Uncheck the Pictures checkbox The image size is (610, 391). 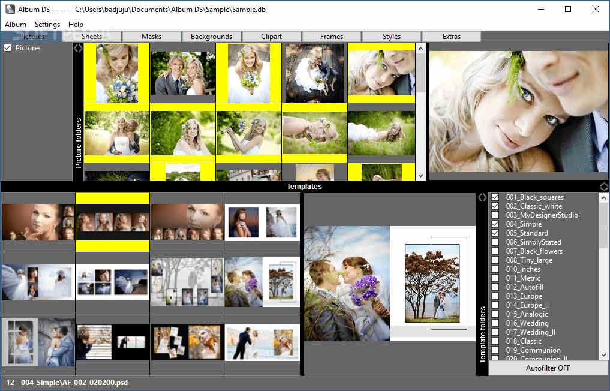[x=7, y=48]
